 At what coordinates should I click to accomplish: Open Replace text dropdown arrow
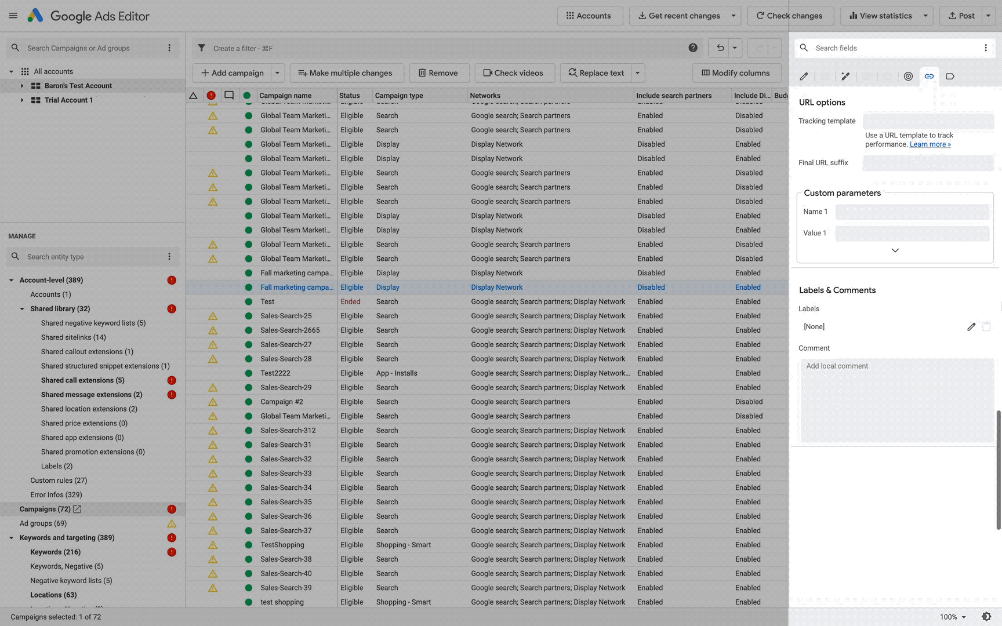coord(637,73)
